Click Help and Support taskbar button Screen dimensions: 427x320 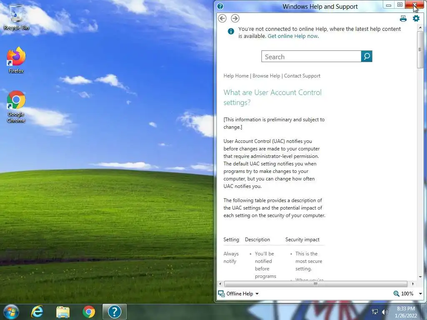click(115, 312)
